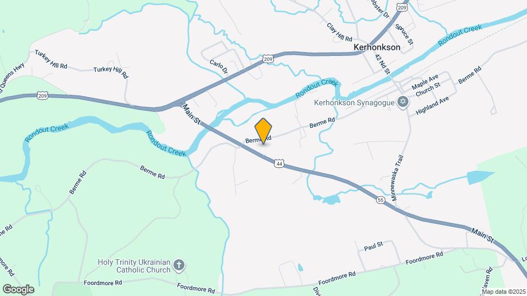
Task: Click the Minnewaska Trail road label
Action: (396, 178)
